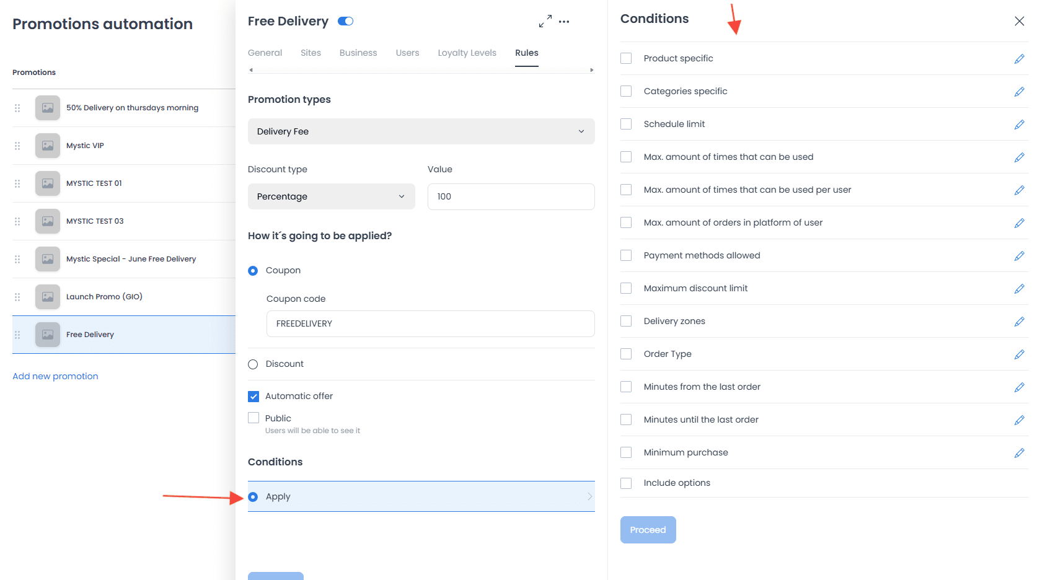Edit Delivery zones with pencil icon
The width and height of the screenshot is (1040, 580).
click(x=1019, y=322)
